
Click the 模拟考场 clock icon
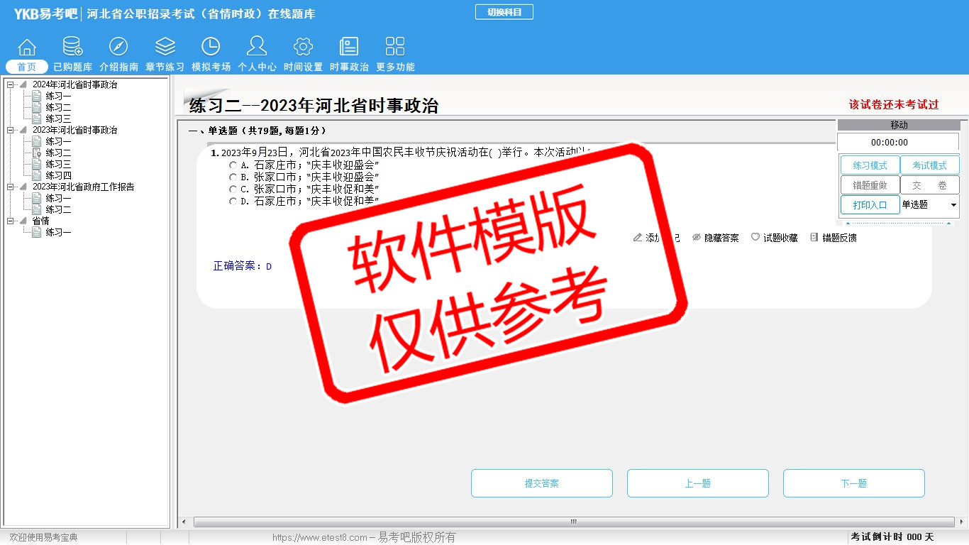coord(211,47)
